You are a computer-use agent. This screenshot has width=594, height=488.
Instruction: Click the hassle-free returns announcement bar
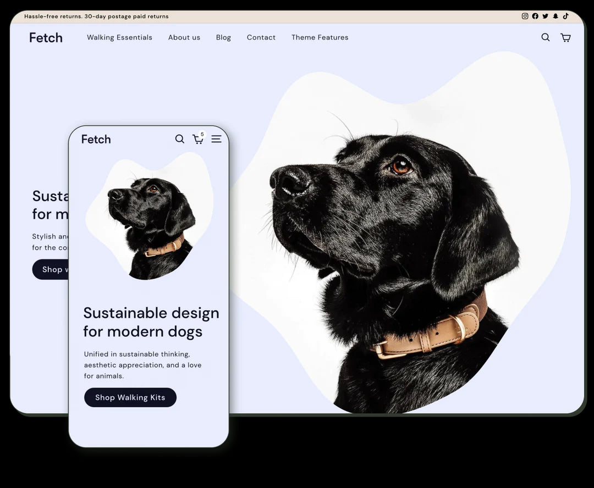coord(96,16)
